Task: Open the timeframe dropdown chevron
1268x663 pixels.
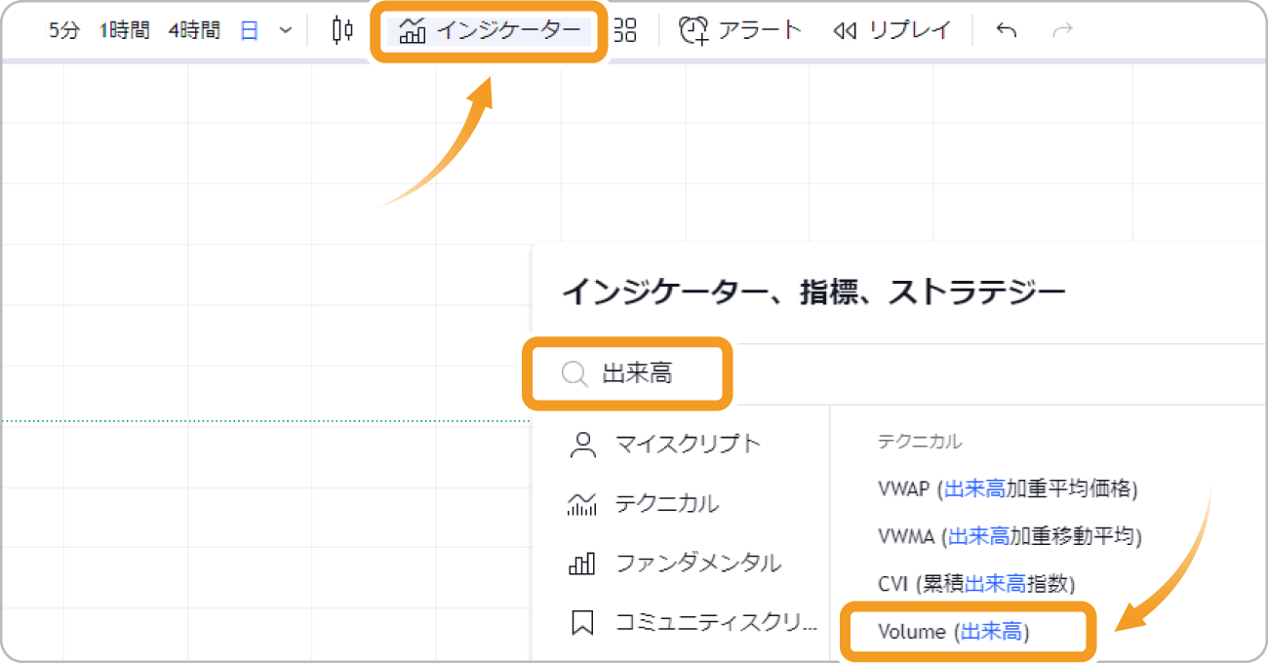Action: (285, 30)
